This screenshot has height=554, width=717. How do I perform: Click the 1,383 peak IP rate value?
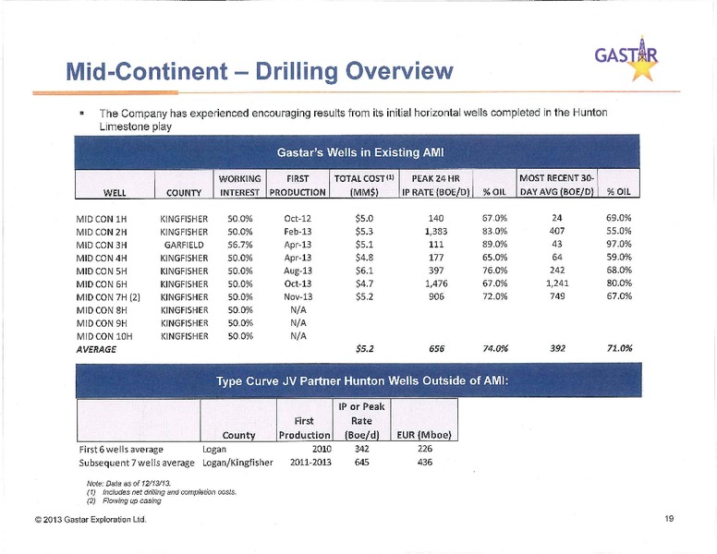[x=436, y=231]
